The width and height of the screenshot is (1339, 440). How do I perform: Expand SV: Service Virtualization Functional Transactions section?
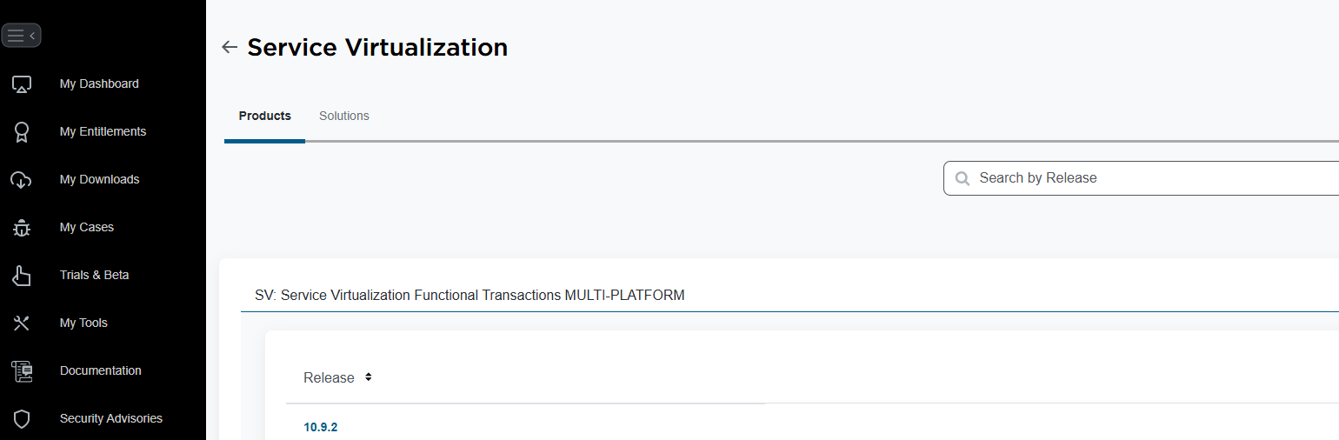470,296
